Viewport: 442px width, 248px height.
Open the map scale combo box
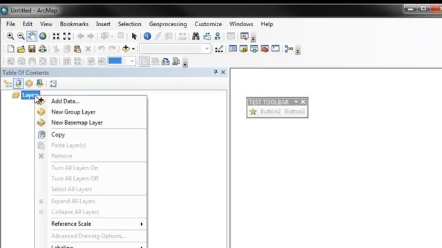click(x=175, y=49)
